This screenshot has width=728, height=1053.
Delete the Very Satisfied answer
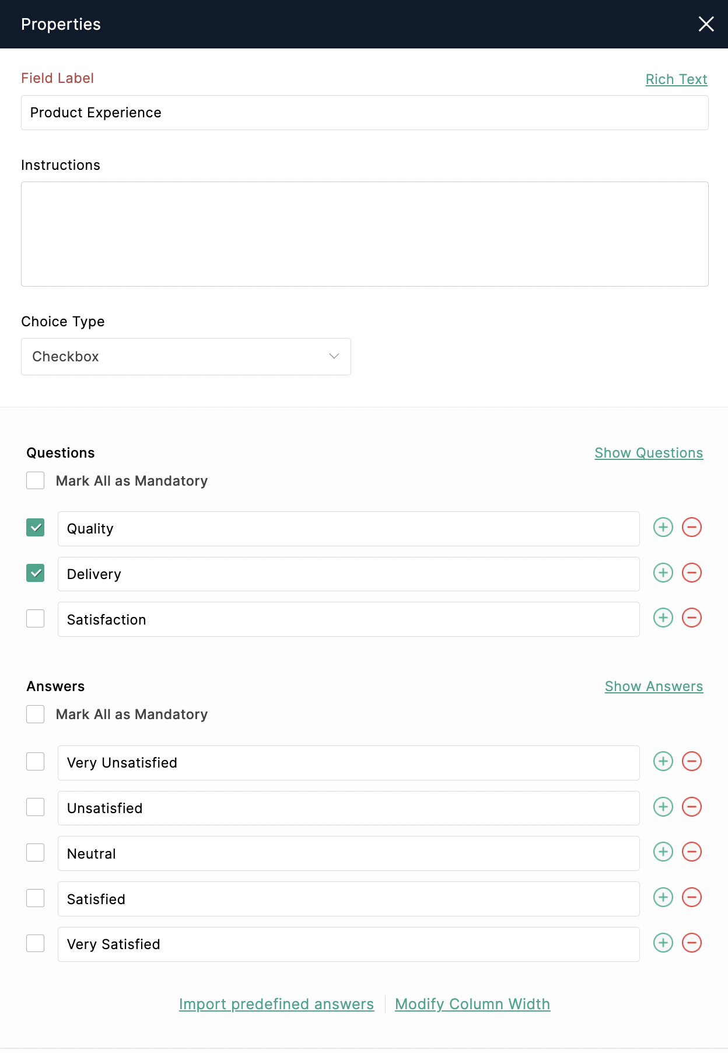click(692, 943)
